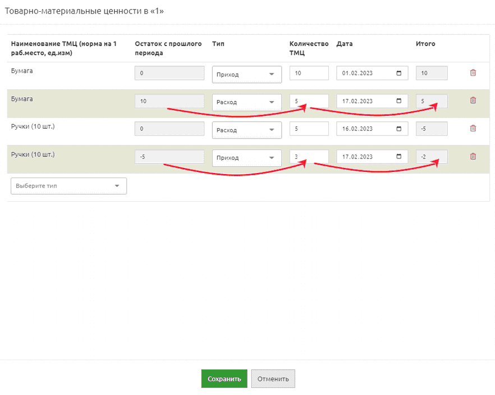Screen dimensions: 495x395
Task: Click date field 16.02.2023
Action: click(372, 129)
